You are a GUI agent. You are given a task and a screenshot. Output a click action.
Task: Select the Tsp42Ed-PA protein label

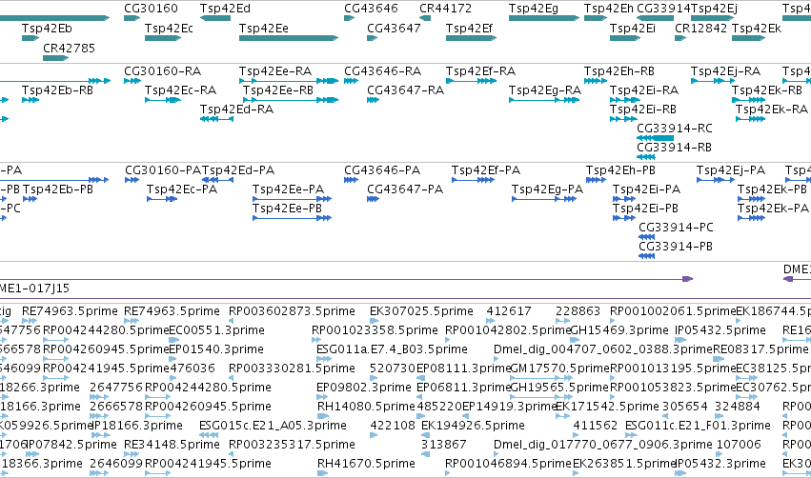coord(238,170)
